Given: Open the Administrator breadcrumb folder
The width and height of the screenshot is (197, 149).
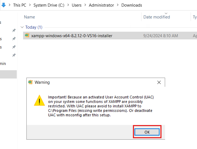Looking at the screenshot, I should point(102,5).
